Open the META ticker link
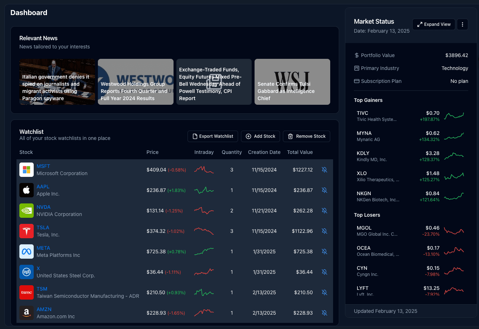The image size is (479, 329). (43, 248)
